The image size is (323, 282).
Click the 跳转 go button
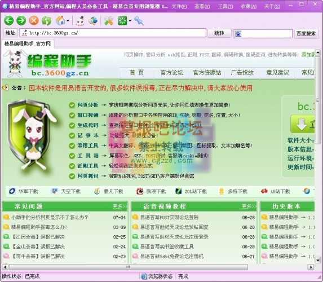click(x=219, y=33)
